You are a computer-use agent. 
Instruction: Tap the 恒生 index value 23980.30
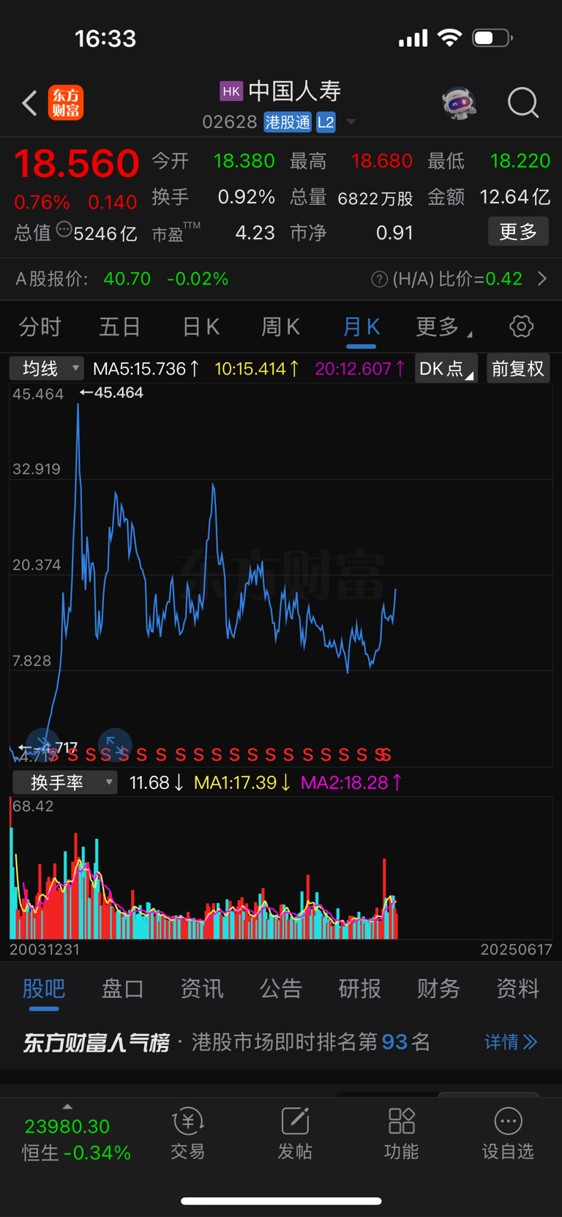(x=67, y=1126)
